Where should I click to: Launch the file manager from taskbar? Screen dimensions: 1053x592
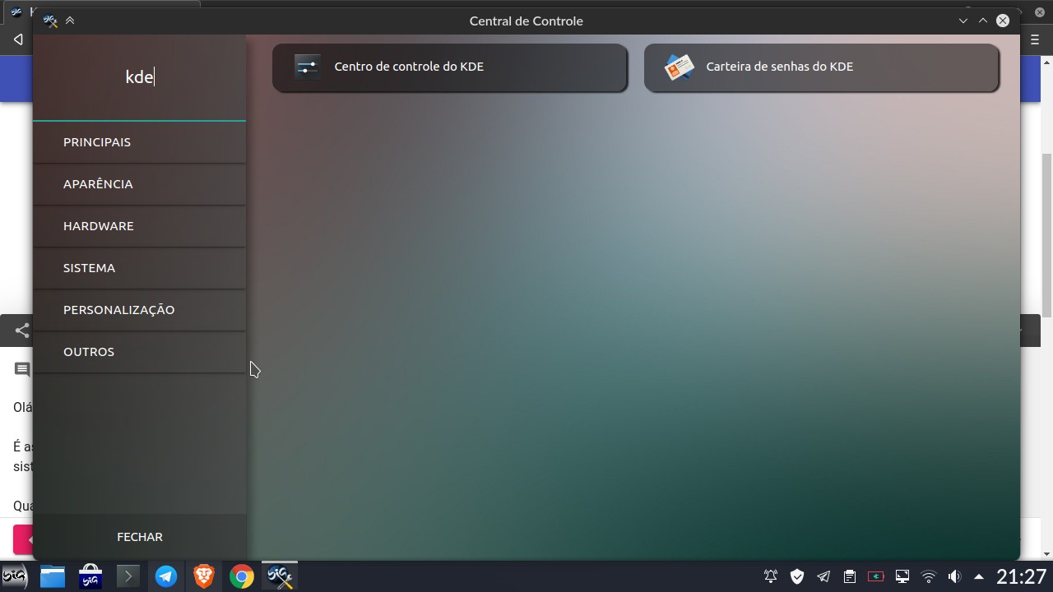pyautogui.click(x=53, y=576)
